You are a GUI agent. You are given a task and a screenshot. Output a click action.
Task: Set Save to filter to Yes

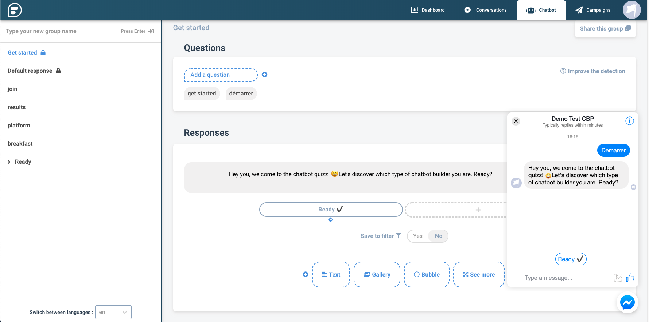click(418, 236)
